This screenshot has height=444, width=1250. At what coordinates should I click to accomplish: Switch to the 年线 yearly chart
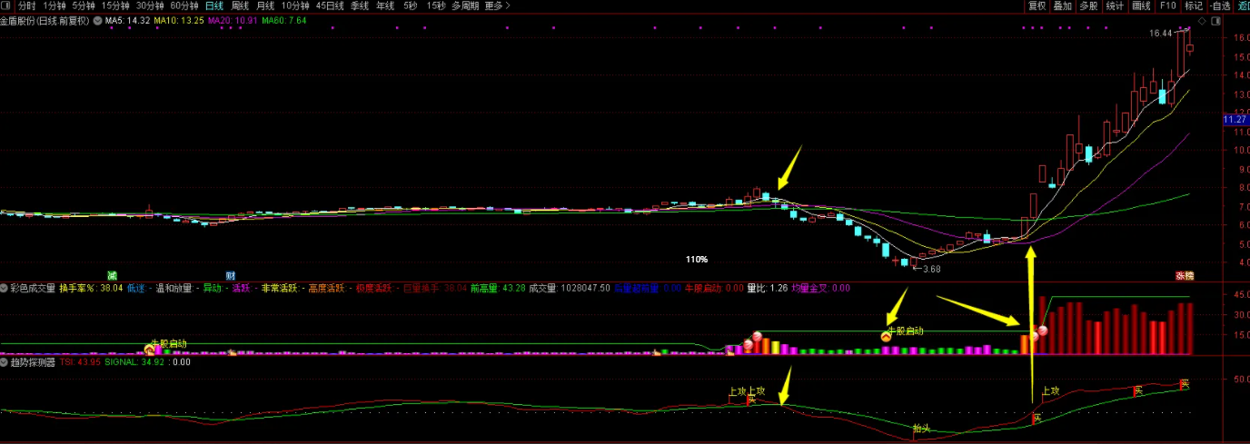click(385, 5)
